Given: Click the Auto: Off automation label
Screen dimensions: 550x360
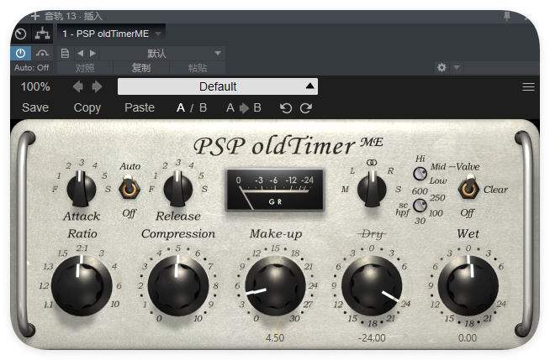Looking at the screenshot, I should pos(32,68).
